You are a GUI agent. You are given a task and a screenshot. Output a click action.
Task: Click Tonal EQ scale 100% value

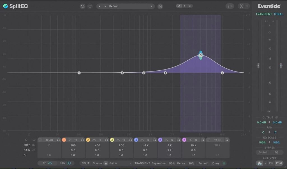tap(276, 142)
